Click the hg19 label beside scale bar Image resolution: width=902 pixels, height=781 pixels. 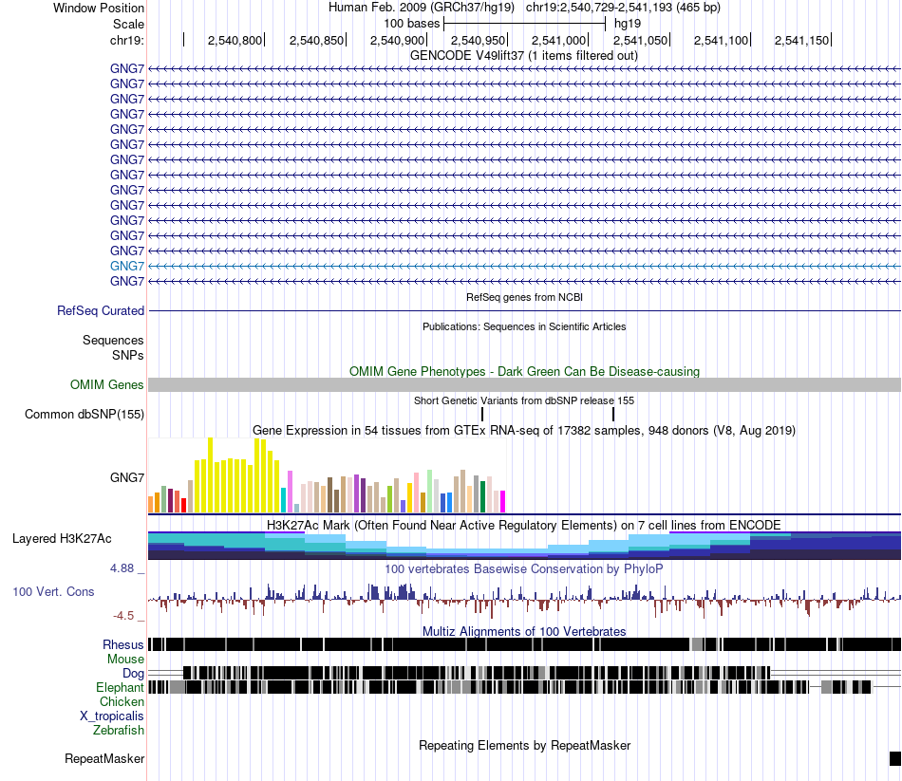coord(628,24)
